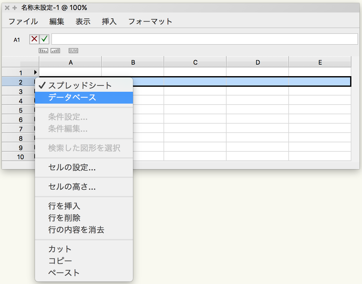This screenshot has width=362, height=284.
Task: Choose セルの設定... from context menu
Action: pos(72,168)
